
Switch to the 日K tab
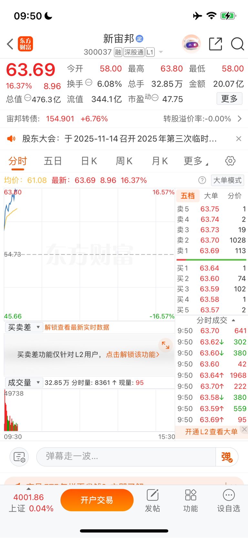click(89, 161)
